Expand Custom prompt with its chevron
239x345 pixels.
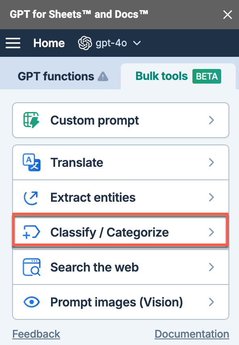(x=211, y=120)
